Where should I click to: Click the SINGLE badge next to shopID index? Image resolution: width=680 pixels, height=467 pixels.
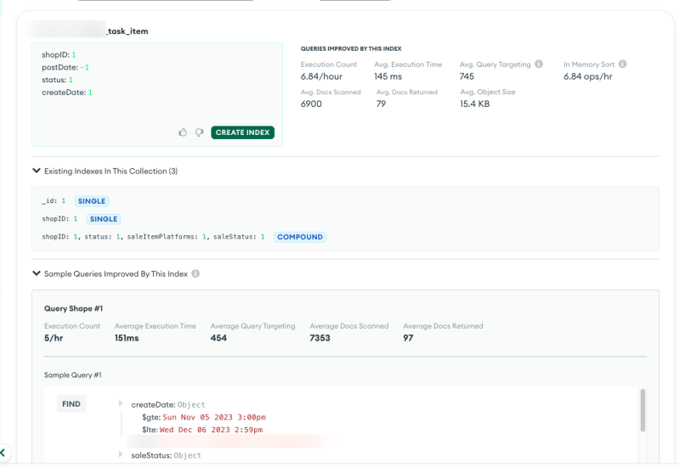pos(104,219)
